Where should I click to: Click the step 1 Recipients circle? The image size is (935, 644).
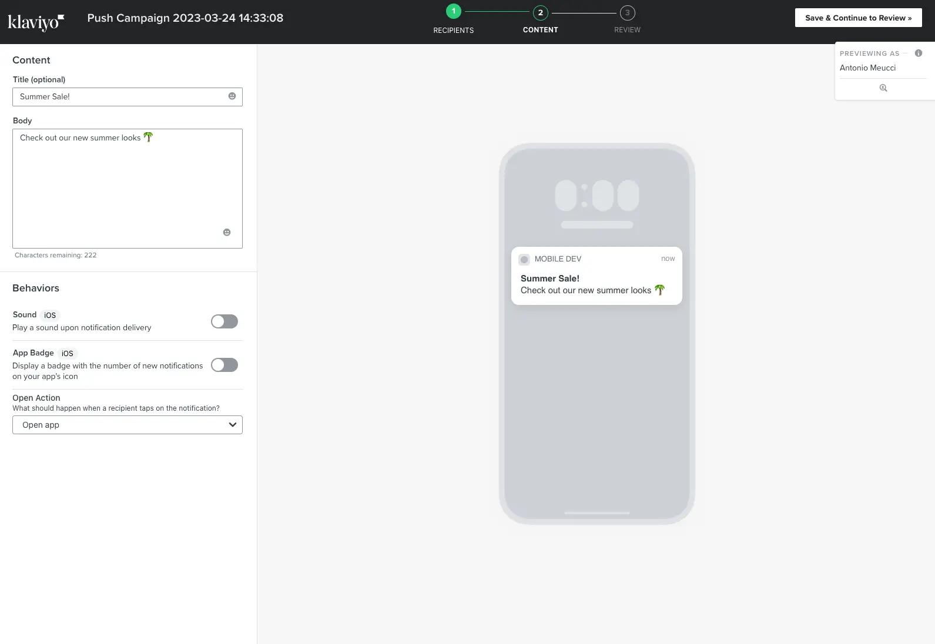(453, 12)
